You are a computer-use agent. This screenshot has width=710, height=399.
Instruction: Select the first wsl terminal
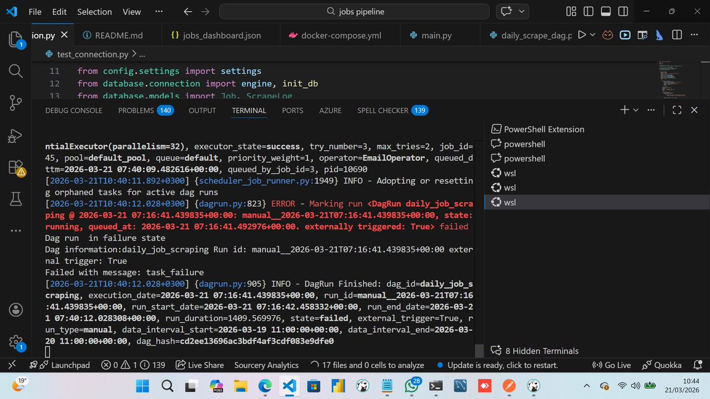[597, 173]
